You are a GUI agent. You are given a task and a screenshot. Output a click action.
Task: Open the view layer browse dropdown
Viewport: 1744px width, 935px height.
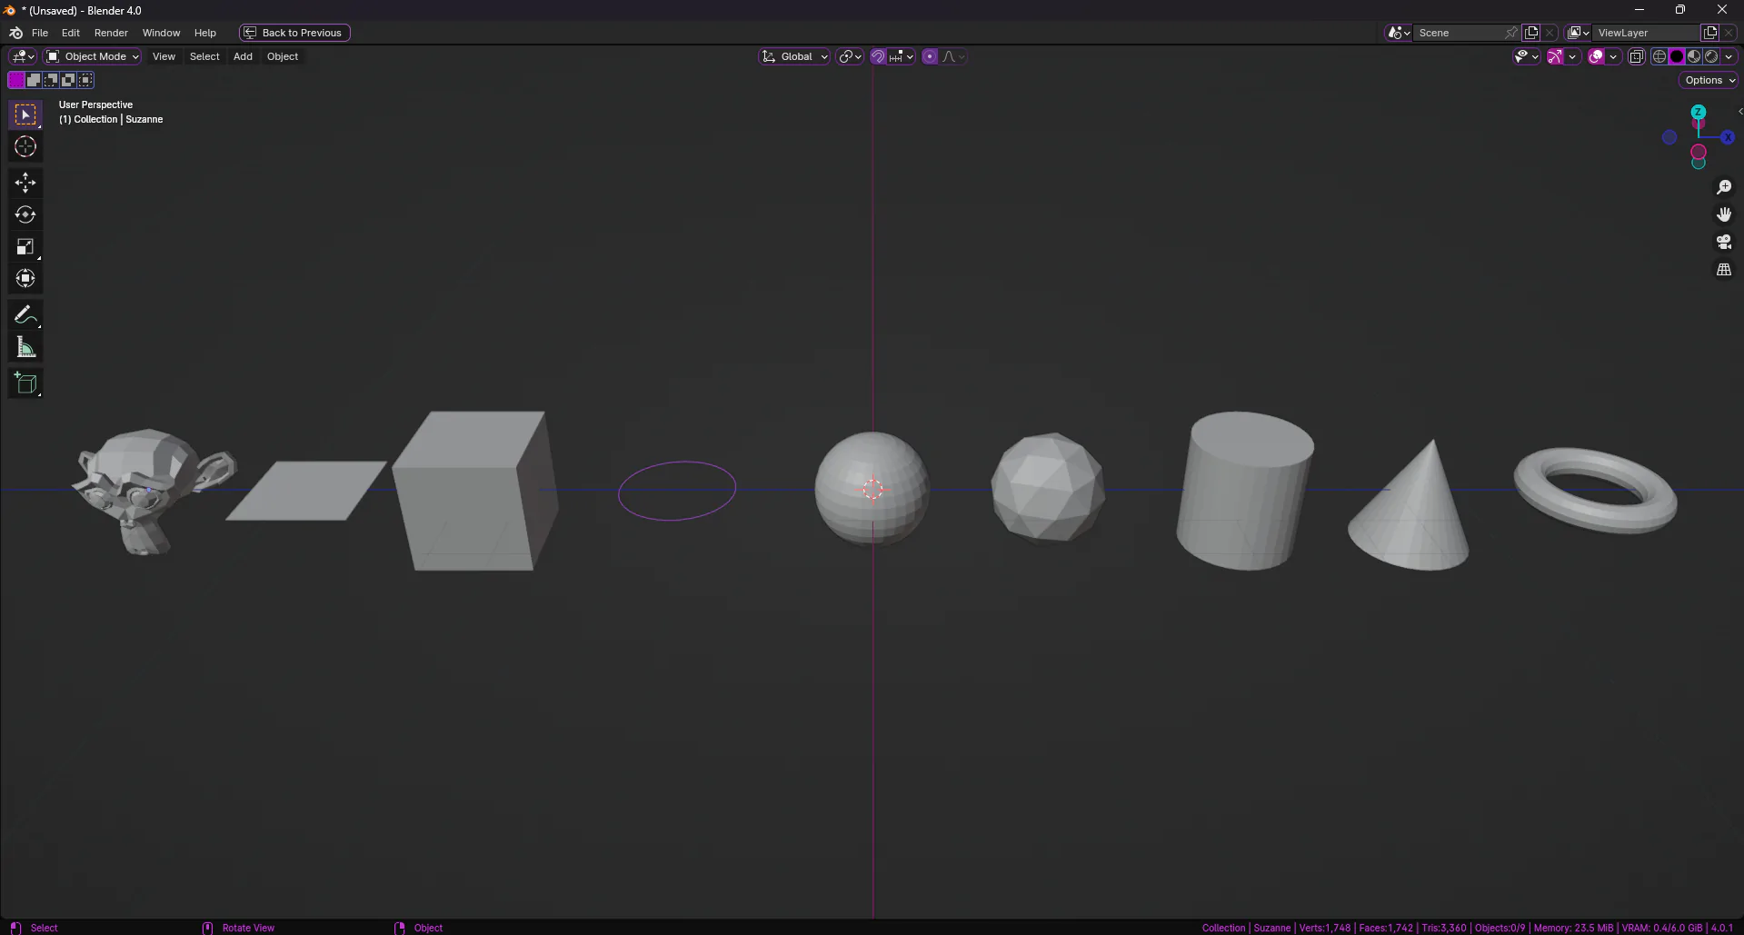(x=1579, y=33)
